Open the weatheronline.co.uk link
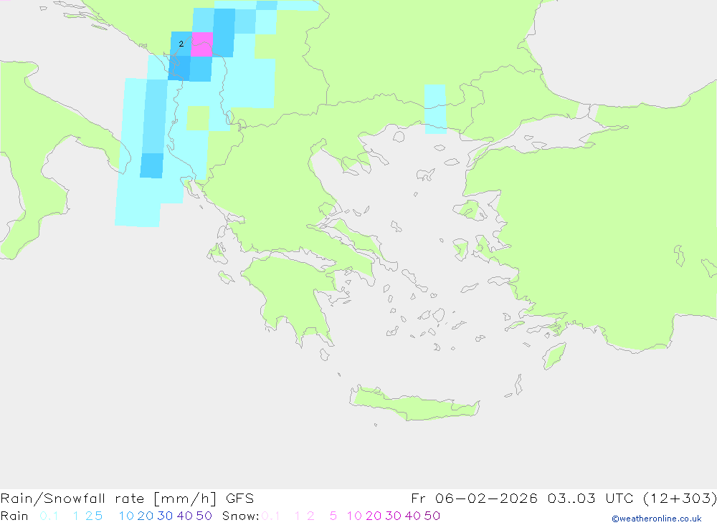The height and width of the screenshot is (525, 717). click(657, 519)
